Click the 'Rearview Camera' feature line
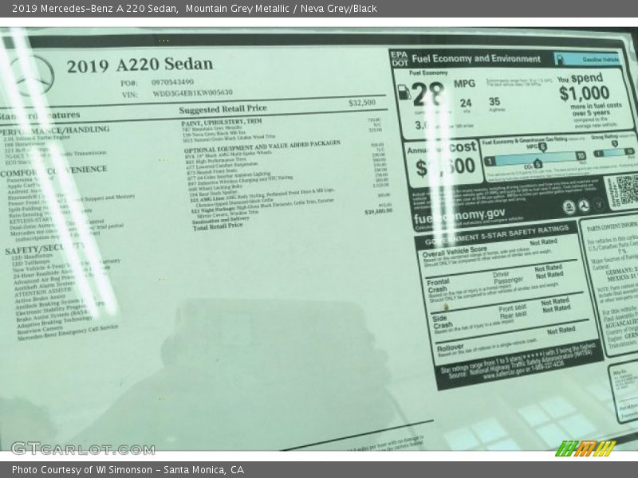638x478 pixels. [x=40, y=328]
